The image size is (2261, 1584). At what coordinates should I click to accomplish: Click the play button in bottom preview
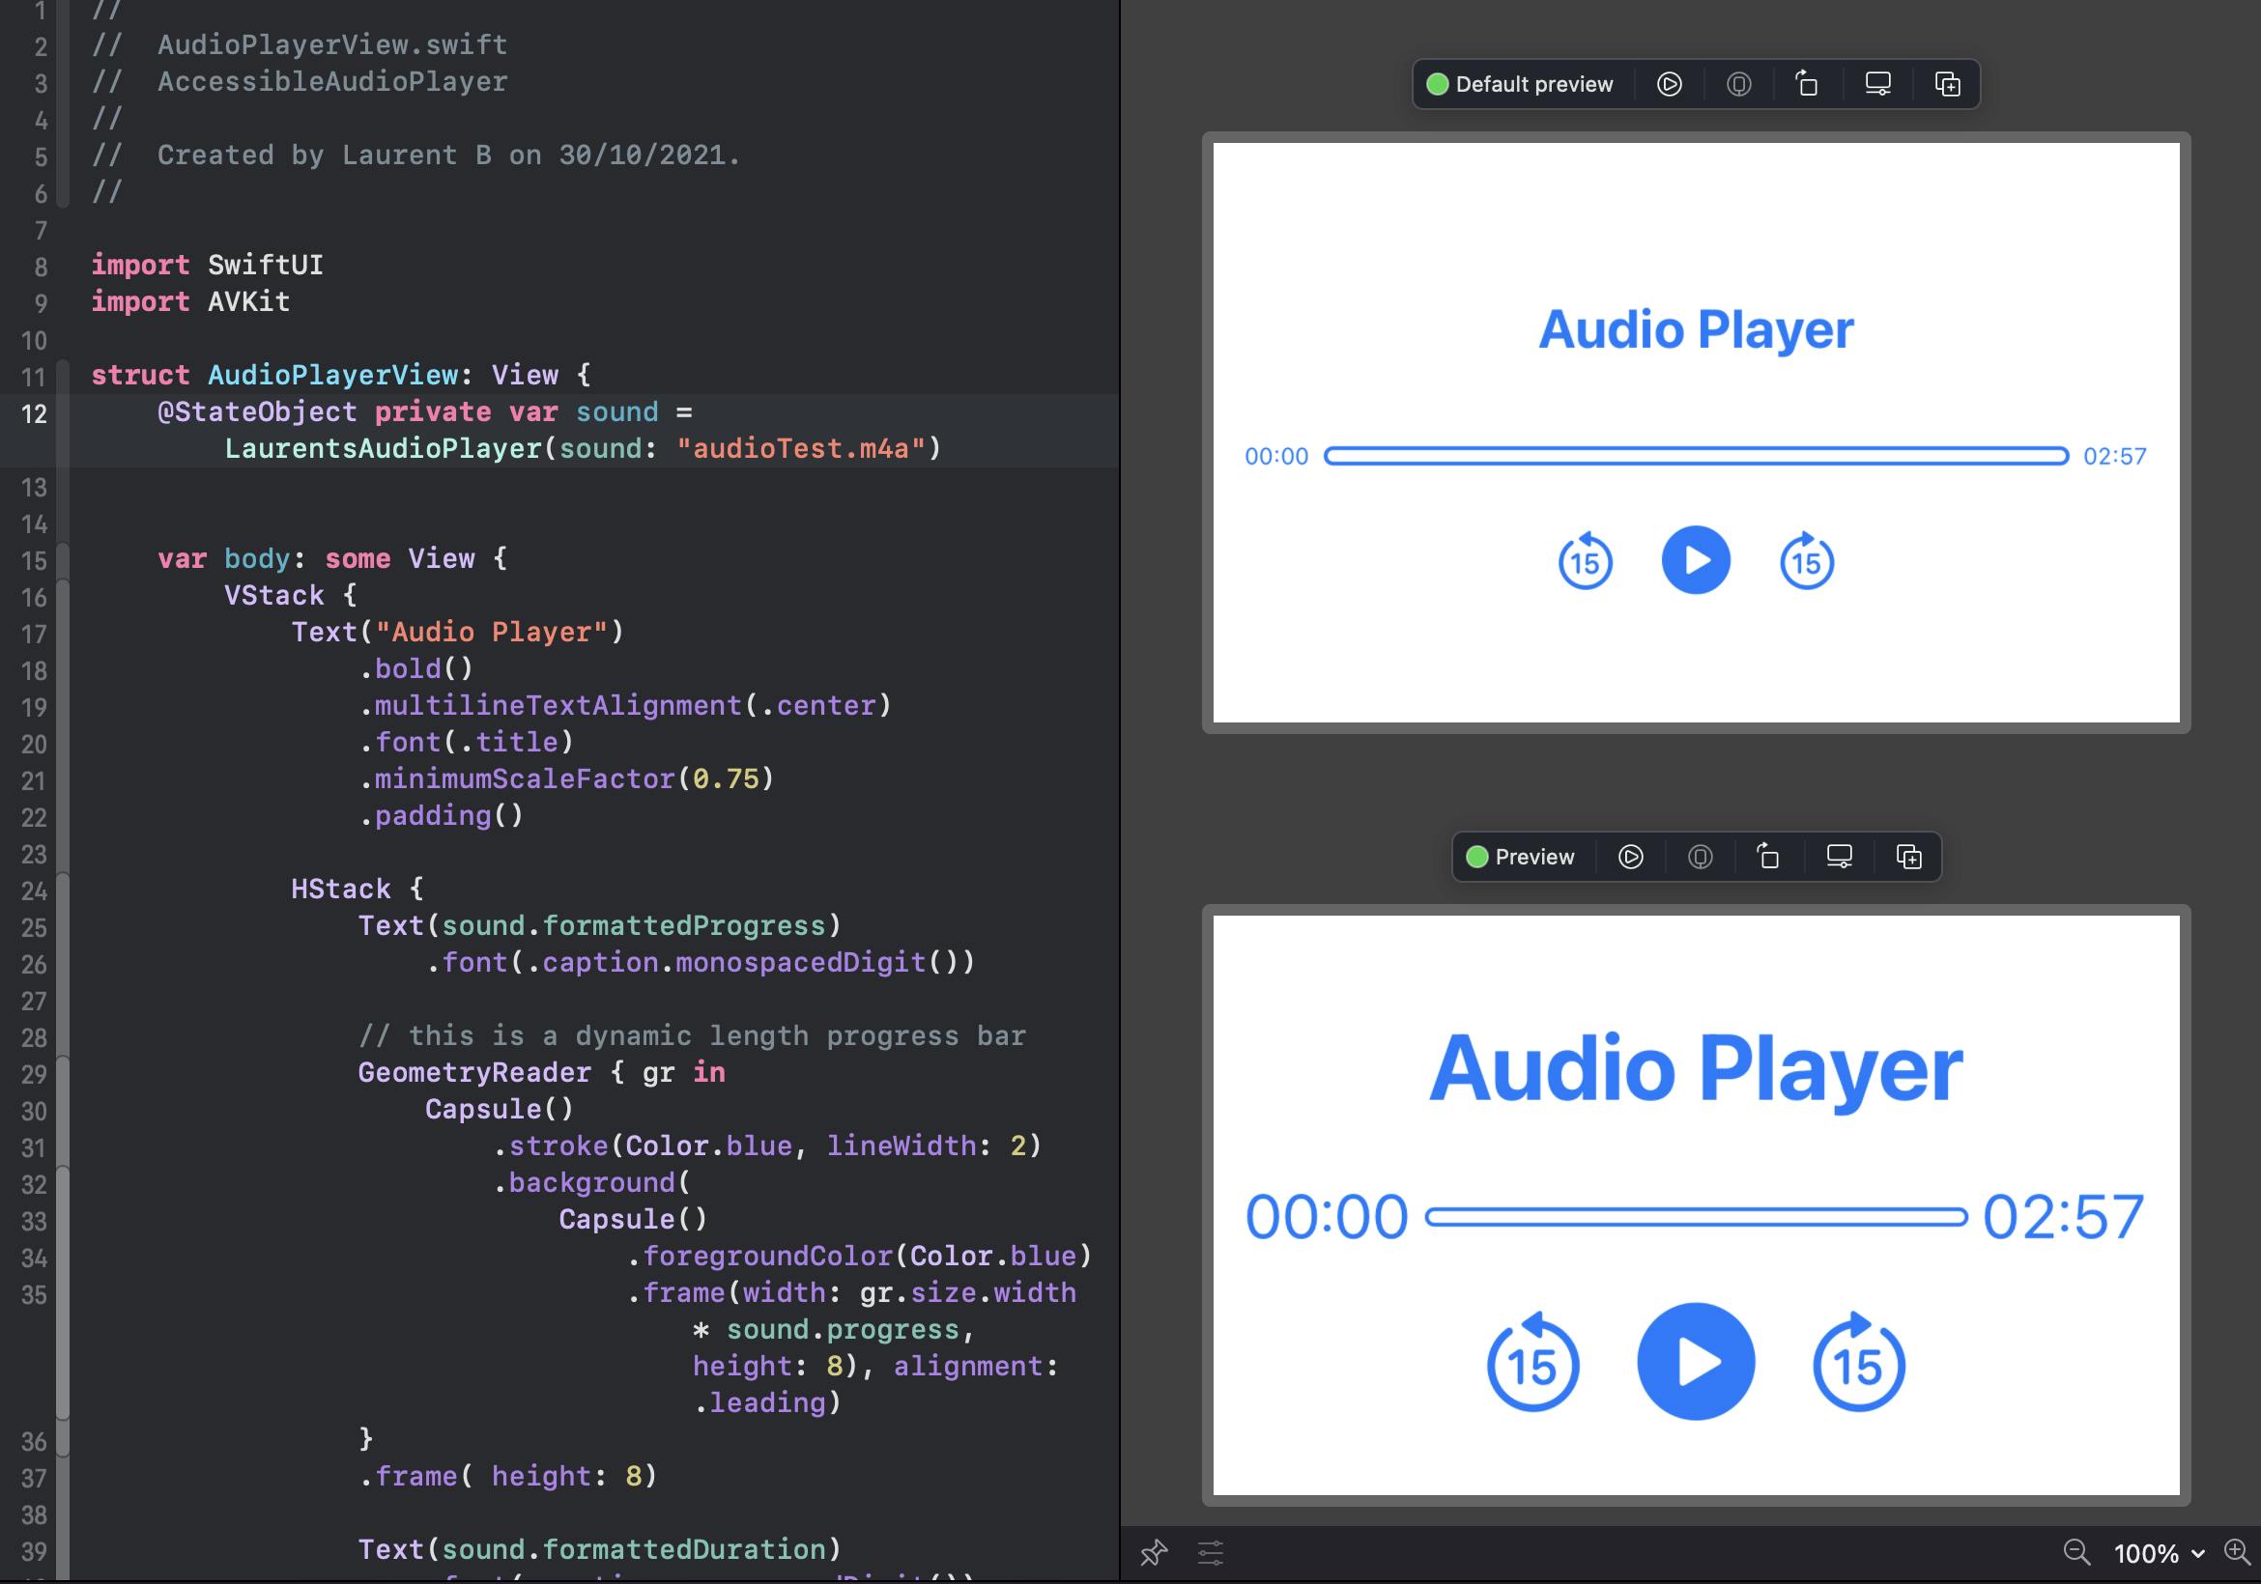1694,1361
